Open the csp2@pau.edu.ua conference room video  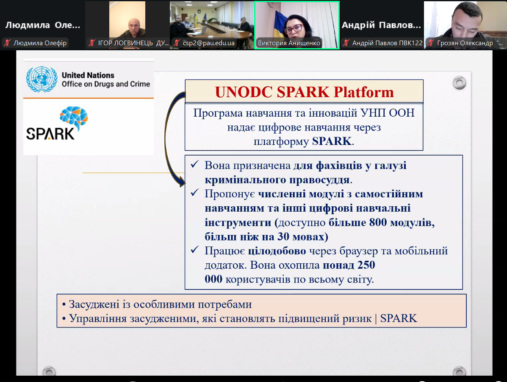click(x=212, y=21)
